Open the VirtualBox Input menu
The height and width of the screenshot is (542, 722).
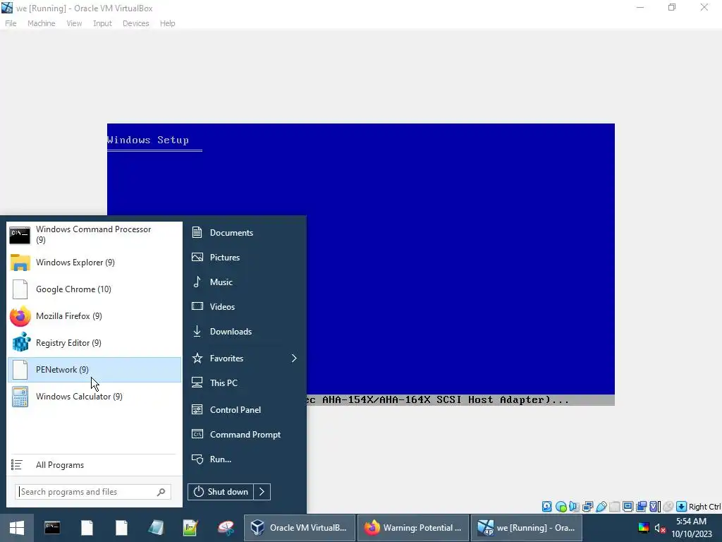coord(102,23)
